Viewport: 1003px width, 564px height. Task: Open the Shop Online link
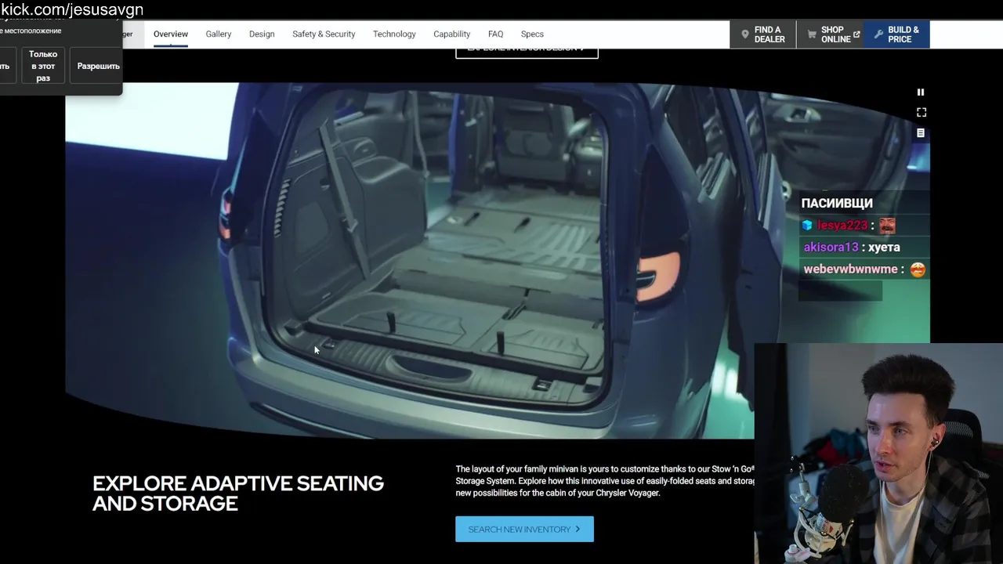coord(830,34)
